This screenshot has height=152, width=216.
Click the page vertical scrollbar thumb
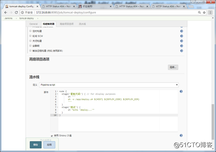click(213, 122)
